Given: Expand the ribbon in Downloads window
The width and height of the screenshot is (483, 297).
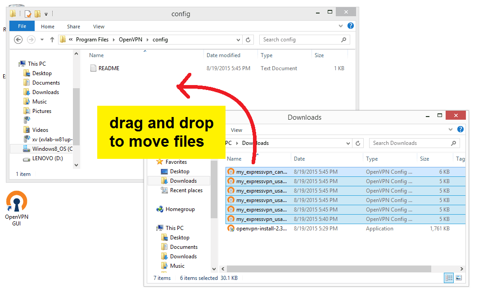Looking at the screenshot, I should click(450, 130).
